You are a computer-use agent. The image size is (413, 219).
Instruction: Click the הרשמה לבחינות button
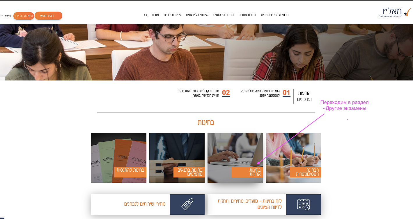[24, 16]
